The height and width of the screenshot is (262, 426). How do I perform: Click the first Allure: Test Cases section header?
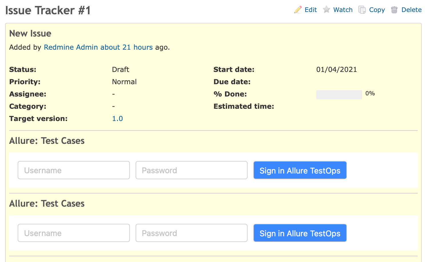47,140
